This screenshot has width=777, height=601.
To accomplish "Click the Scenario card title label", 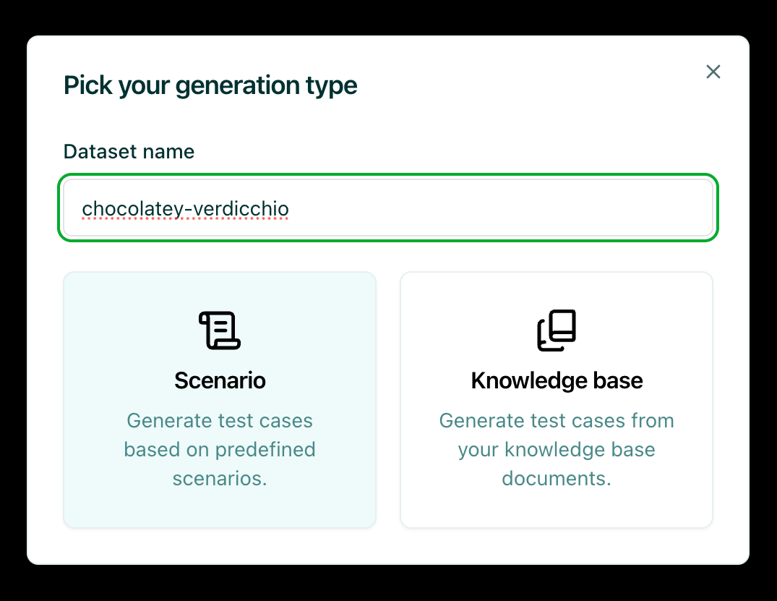I will [220, 380].
